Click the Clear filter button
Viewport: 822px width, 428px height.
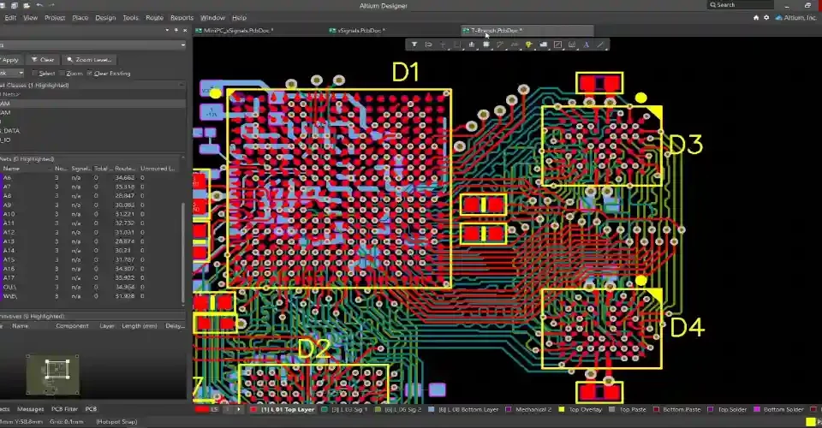(x=43, y=60)
